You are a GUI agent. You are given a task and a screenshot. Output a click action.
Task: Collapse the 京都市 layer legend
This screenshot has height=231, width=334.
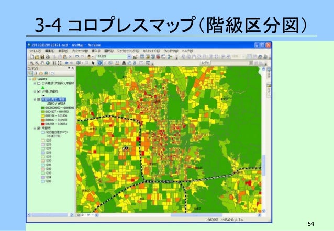35,128
